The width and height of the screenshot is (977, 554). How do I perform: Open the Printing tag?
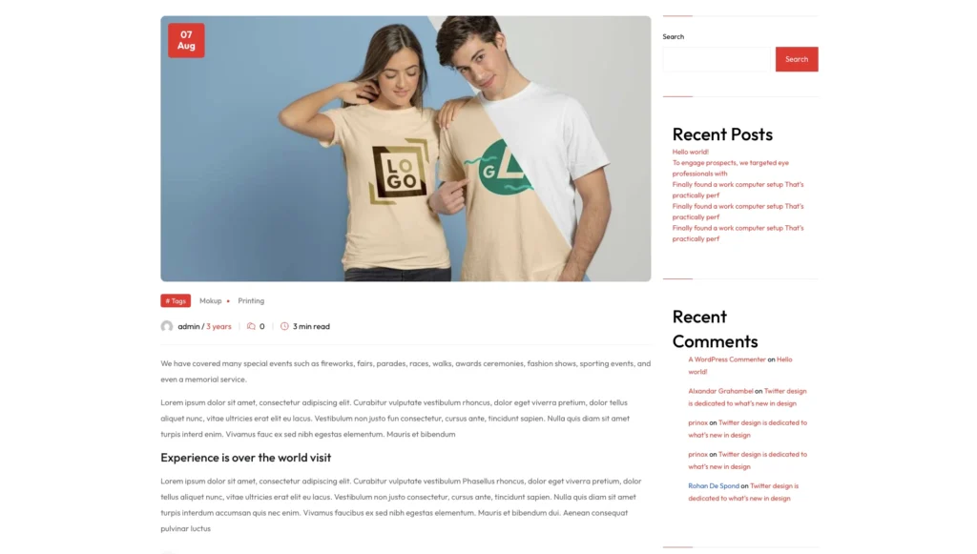(251, 300)
